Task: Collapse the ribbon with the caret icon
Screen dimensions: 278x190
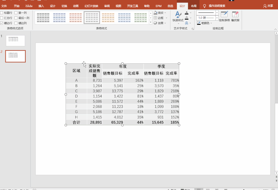Action: [275, 29]
